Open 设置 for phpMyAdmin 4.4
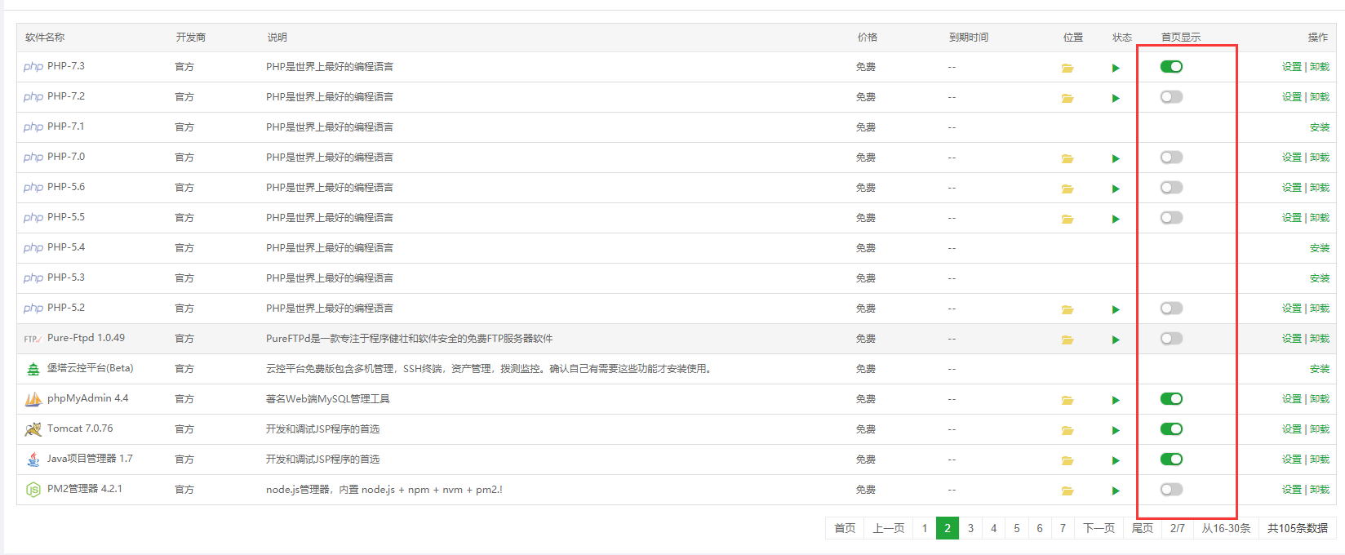 coord(1291,399)
